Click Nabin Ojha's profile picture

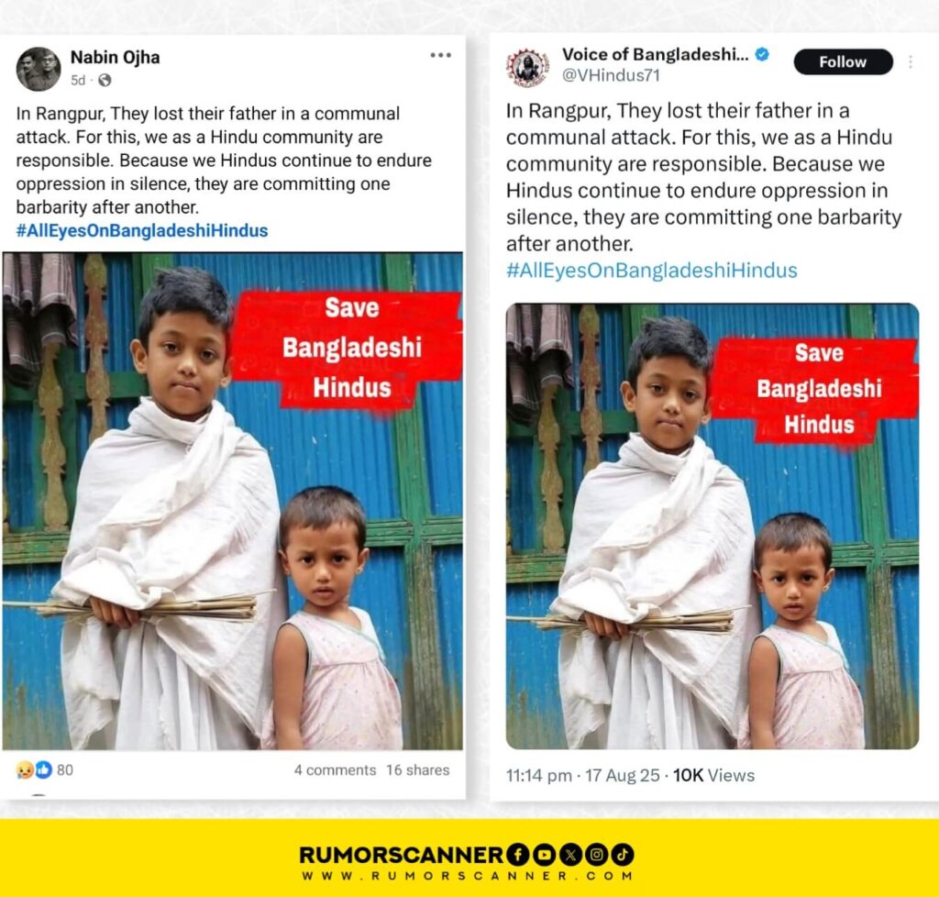pyautogui.click(x=39, y=69)
